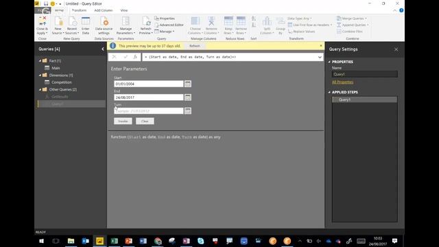Screen dimensions: 439x247
Task: Click Combine Files in ribbon
Action: click(x=350, y=32)
